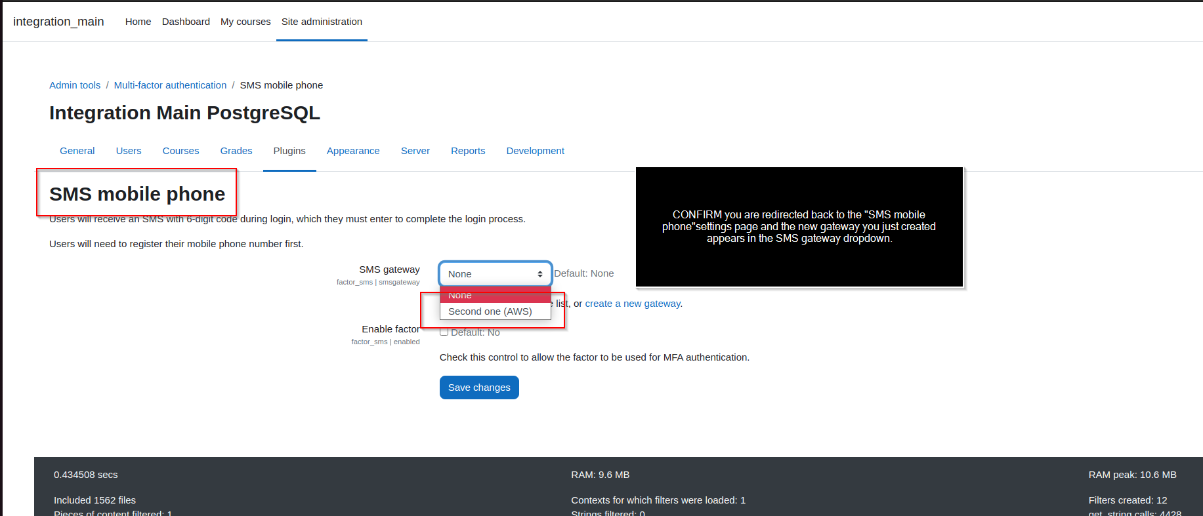The width and height of the screenshot is (1203, 516).
Task: Choose "None" in gateway option list
Action: tap(496, 295)
